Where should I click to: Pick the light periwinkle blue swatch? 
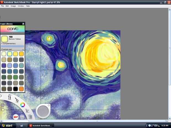click(x=10, y=66)
